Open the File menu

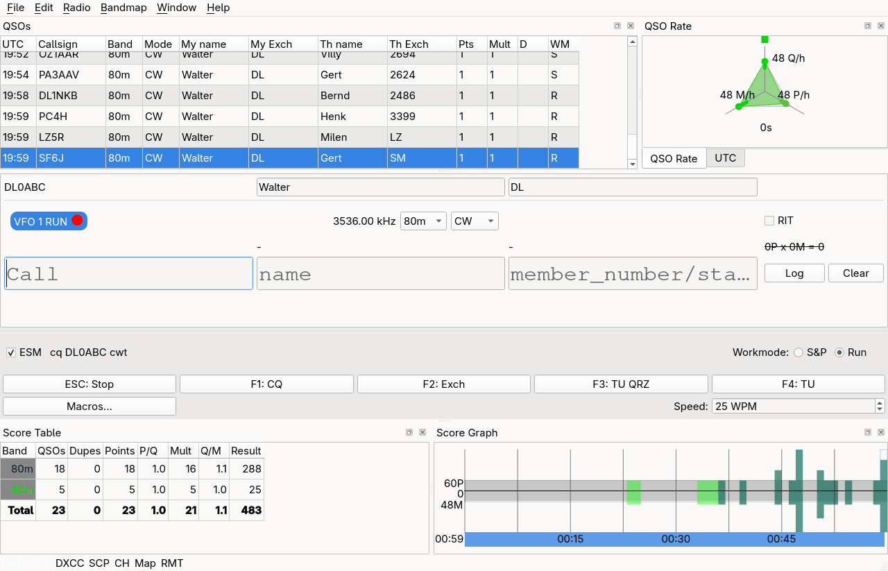(x=16, y=8)
